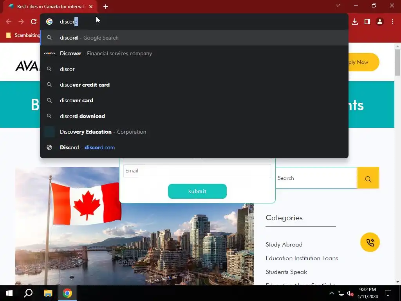Toggle the Chrome side panel icon

(x=367, y=22)
